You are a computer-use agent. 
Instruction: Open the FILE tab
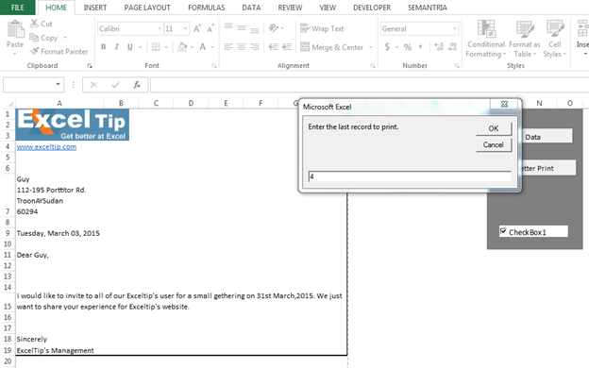click(18, 8)
